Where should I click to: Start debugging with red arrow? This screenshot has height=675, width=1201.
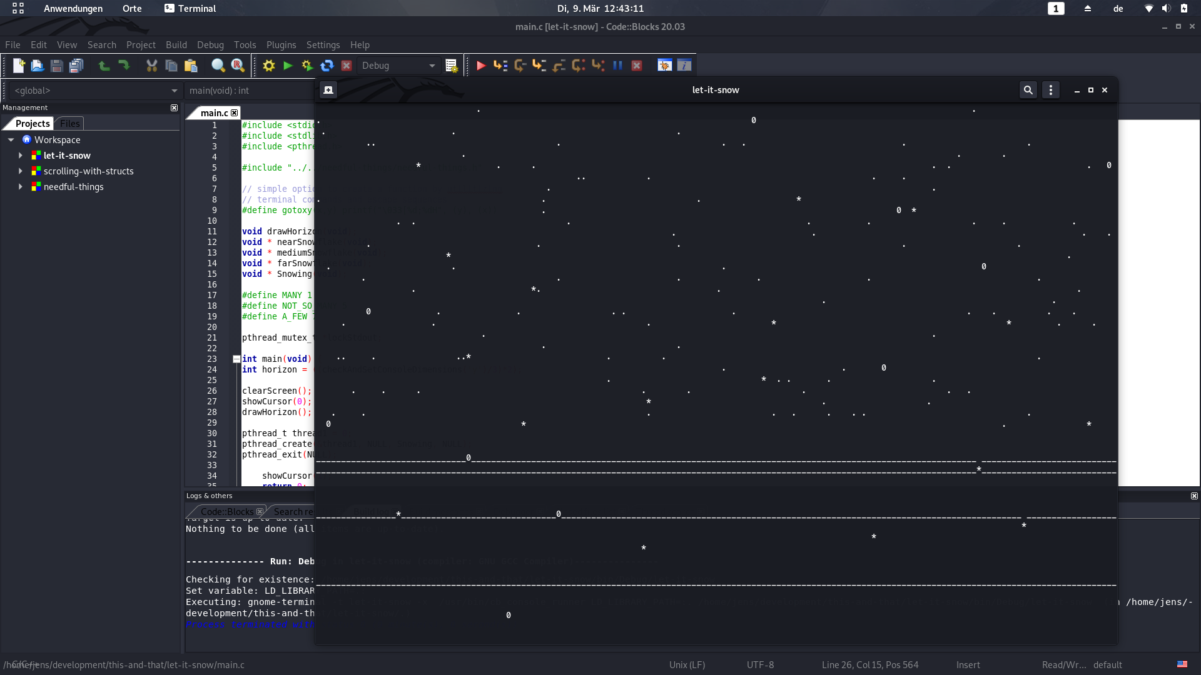coord(481,66)
